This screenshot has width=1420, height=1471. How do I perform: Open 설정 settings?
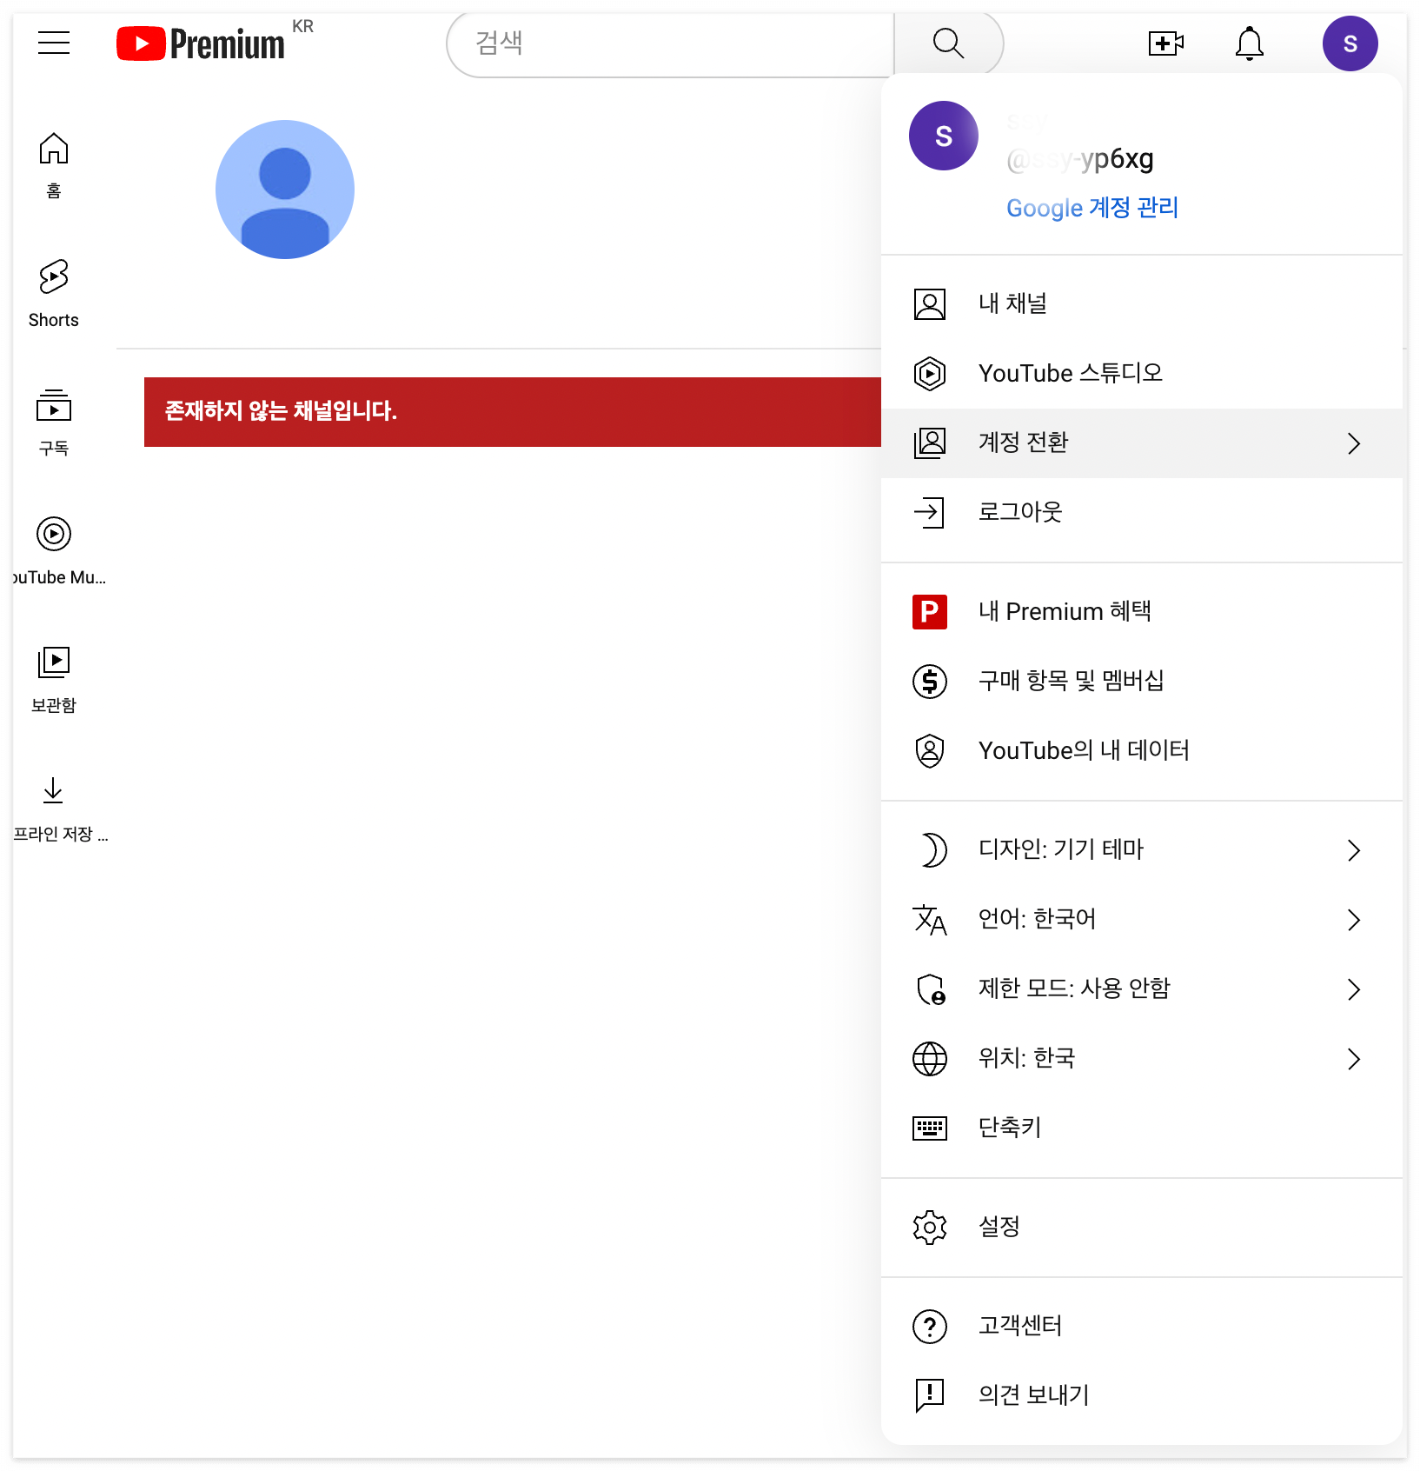click(x=1142, y=1228)
